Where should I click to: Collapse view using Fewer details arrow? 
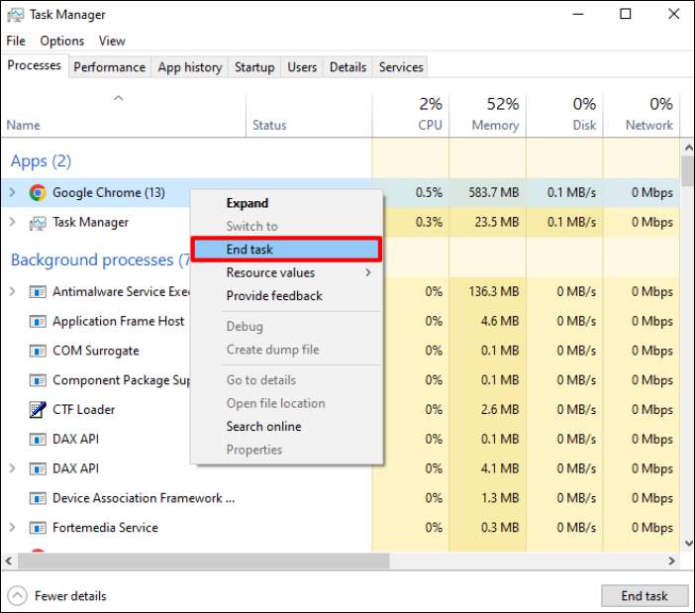point(17,596)
